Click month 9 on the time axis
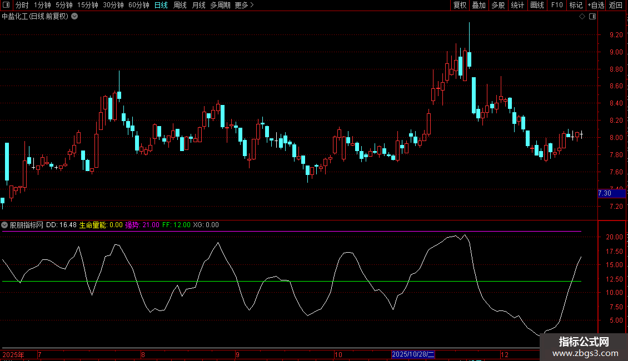Image resolution: width=628 pixels, height=361 pixels. coord(237,354)
